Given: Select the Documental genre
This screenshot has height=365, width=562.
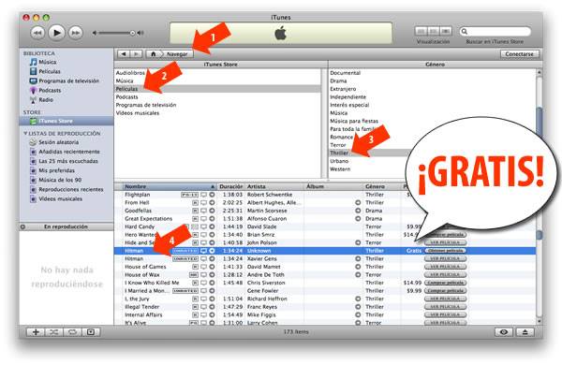Looking at the screenshot, I should coord(345,73).
